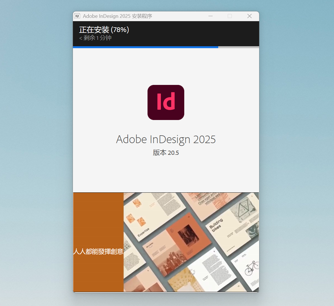
Task: Click the magazine layouts promotional image
Action: (x=191, y=242)
